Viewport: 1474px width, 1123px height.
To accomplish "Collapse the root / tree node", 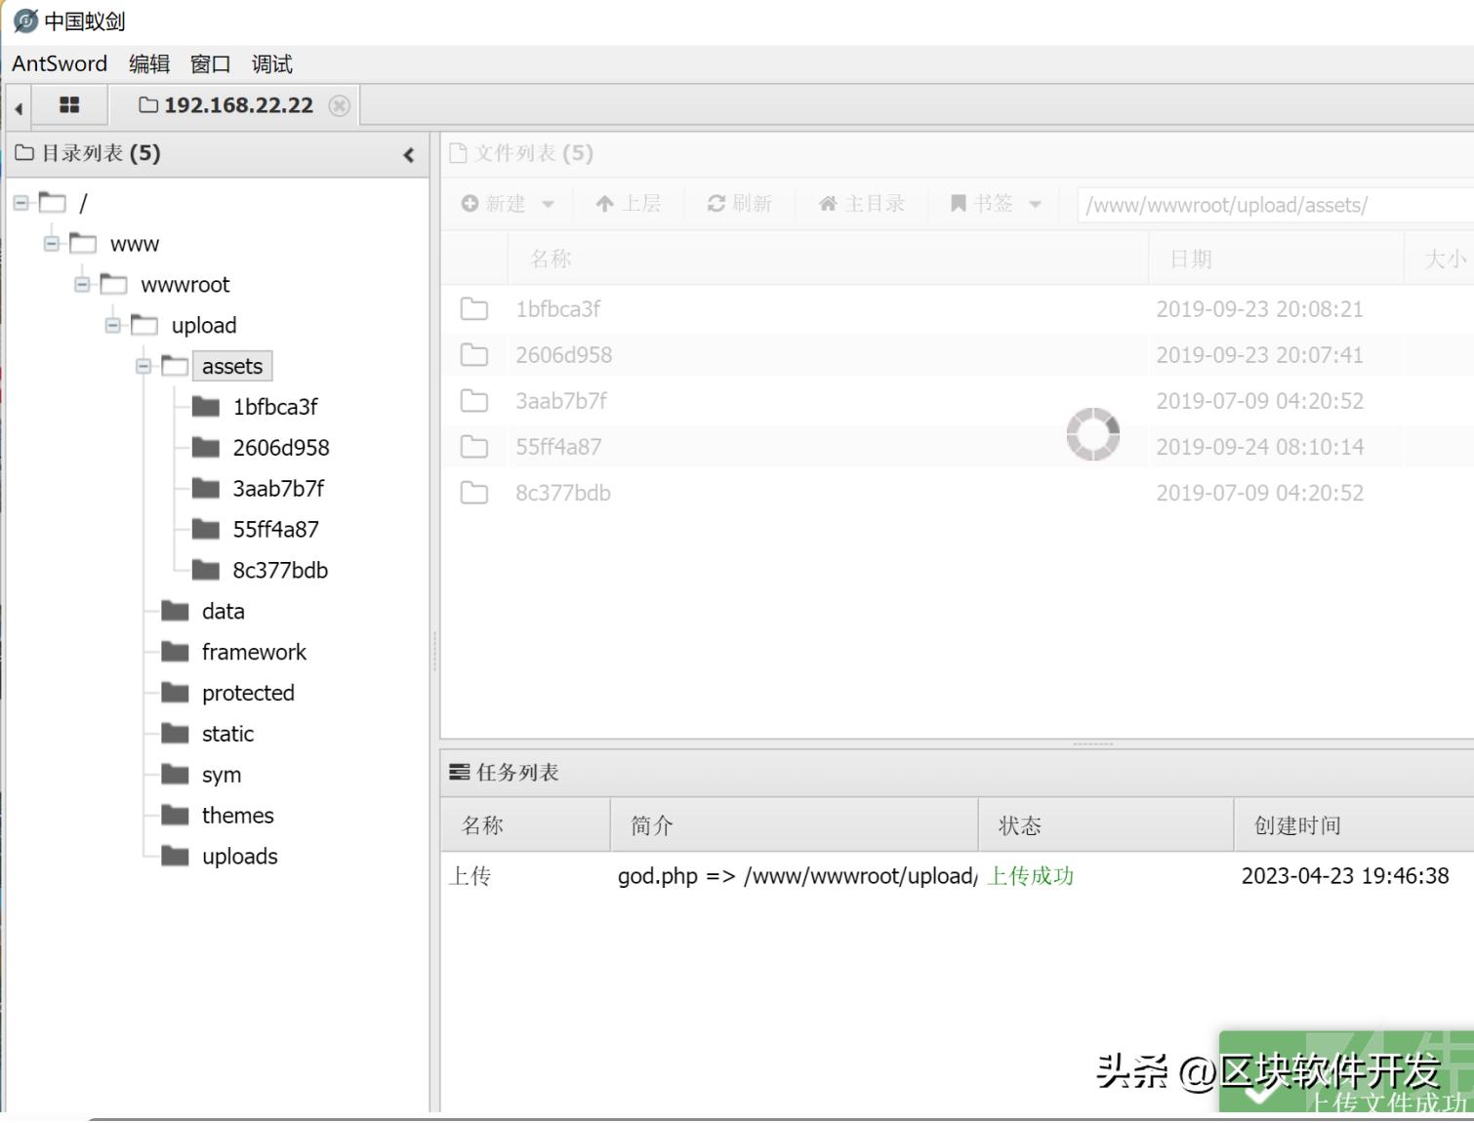I will pos(20,203).
